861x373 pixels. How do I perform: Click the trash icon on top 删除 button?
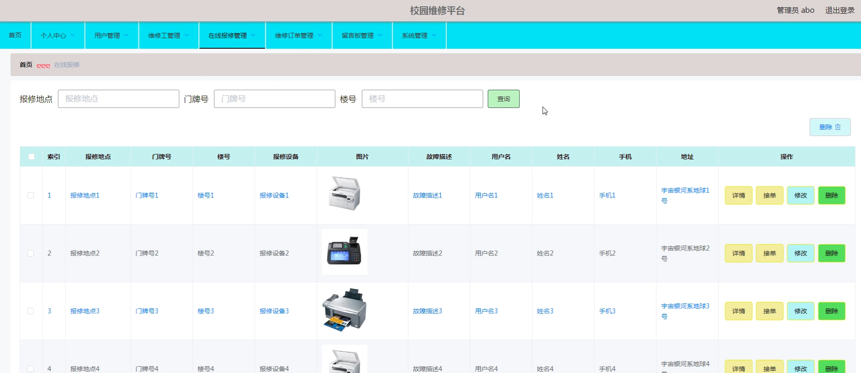click(838, 127)
